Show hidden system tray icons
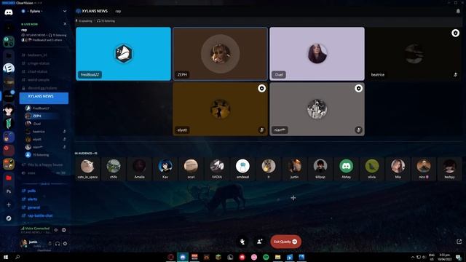Screen dimensions: 466x262 click(x=413, y=257)
